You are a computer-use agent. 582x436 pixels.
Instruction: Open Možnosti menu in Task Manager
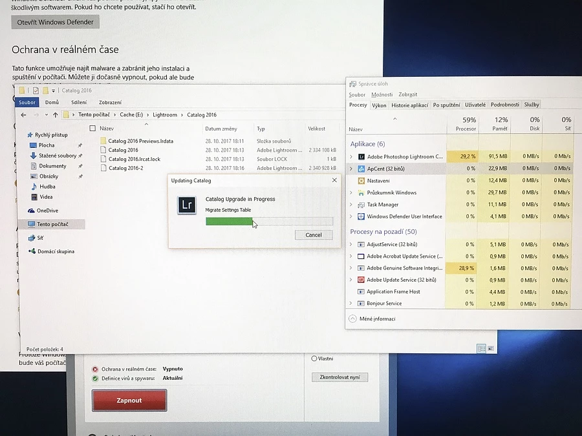point(382,95)
